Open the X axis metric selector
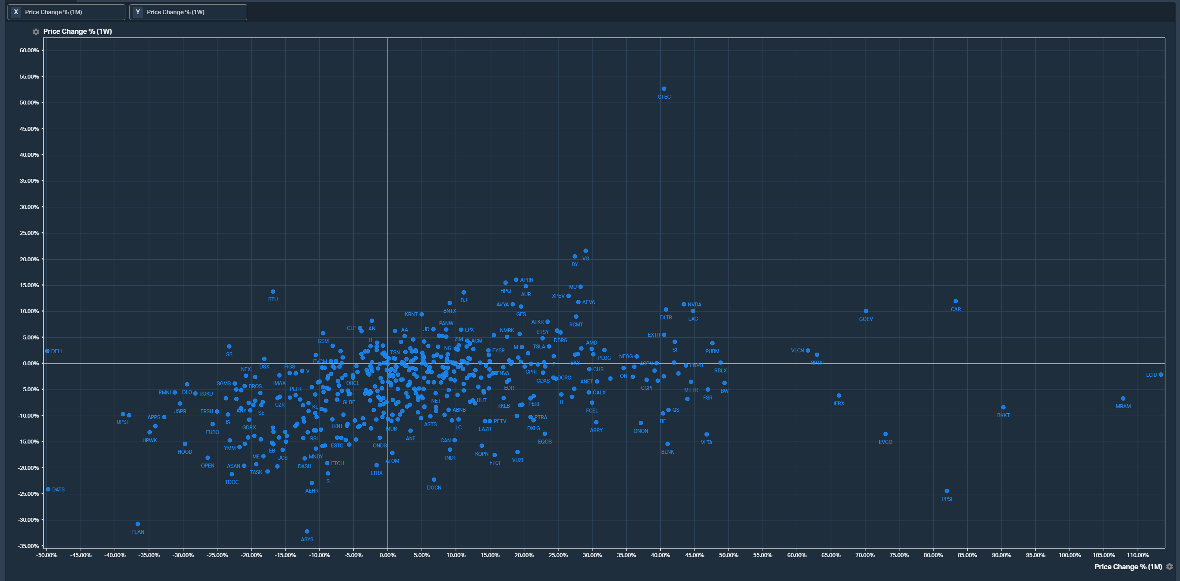The height and width of the screenshot is (581, 1180). [x=66, y=12]
